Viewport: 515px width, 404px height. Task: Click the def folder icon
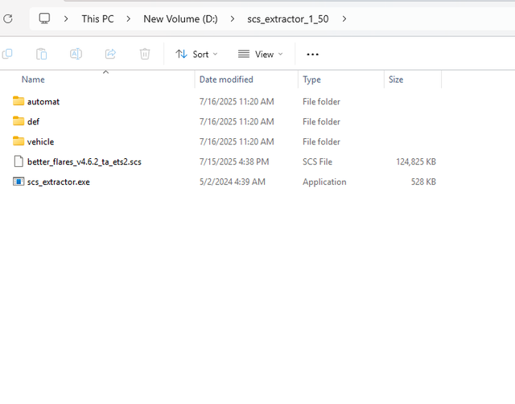coord(19,121)
